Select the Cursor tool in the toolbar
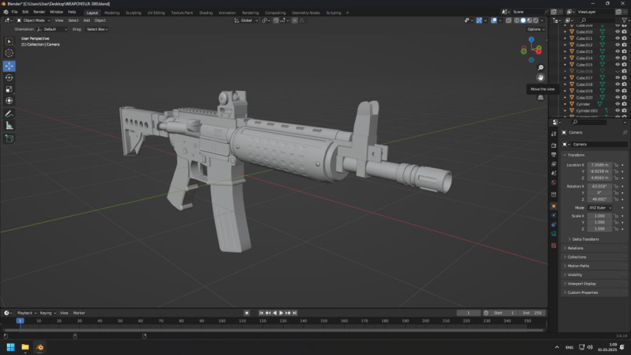This screenshot has height=355, width=631. coord(9,53)
